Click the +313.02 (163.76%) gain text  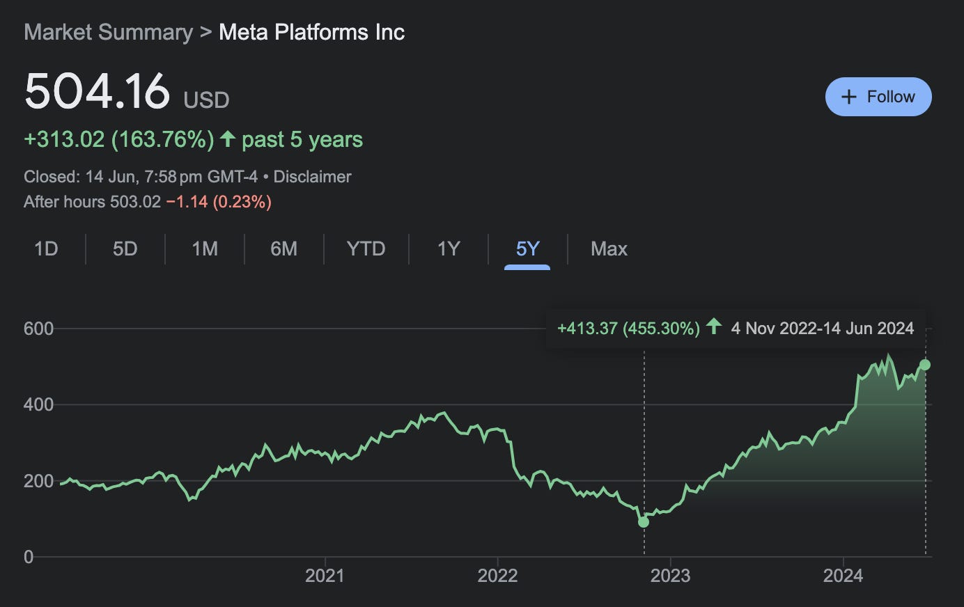119,139
